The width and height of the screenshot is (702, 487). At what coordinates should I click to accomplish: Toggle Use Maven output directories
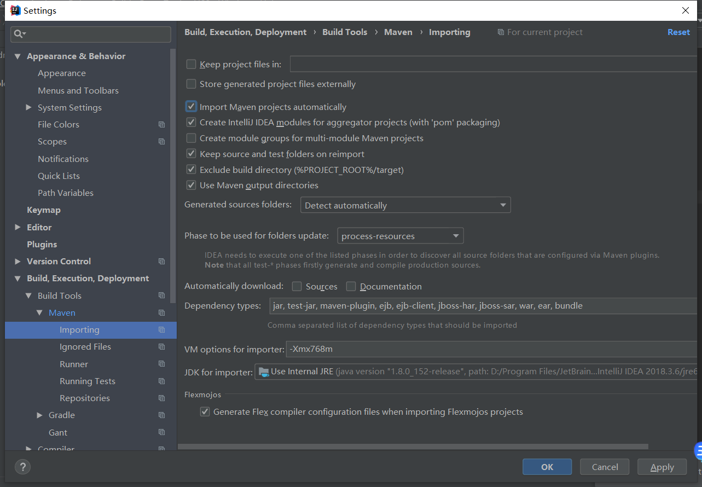(x=191, y=185)
